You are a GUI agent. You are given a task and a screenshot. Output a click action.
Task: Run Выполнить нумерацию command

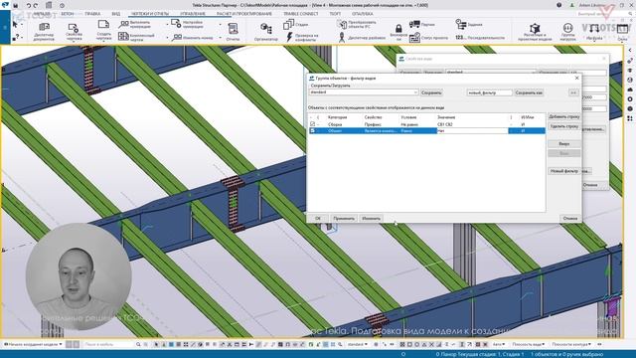(x=135, y=24)
